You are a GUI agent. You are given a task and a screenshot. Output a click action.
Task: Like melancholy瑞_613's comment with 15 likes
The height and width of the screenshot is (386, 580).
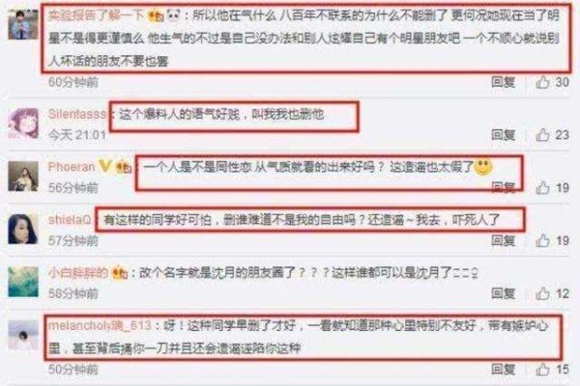tap(542, 369)
